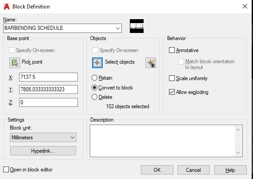Check Open in block editor
The height and width of the screenshot is (179, 253).
coord(6,170)
